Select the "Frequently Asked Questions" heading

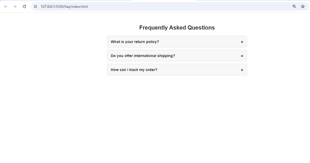pos(177,28)
